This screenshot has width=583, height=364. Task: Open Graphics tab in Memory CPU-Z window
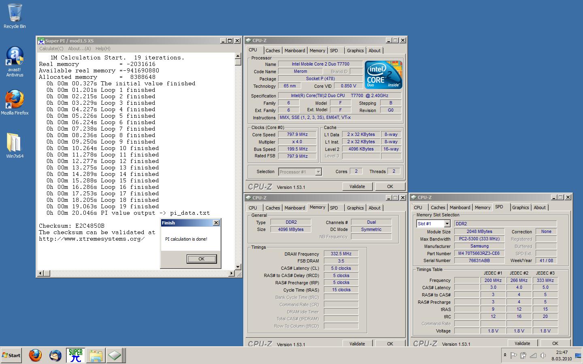(355, 208)
